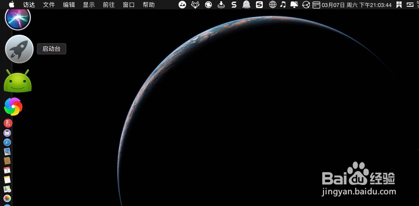
Task: Click the display monitor menu bar icon
Action: coord(294,5)
